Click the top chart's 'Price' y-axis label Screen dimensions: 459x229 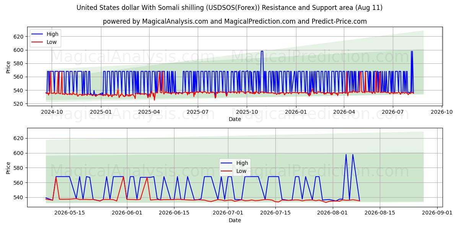tap(8, 67)
